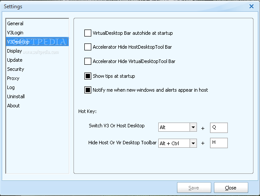
Task: Disable Show tips at startup
Action: (88, 76)
